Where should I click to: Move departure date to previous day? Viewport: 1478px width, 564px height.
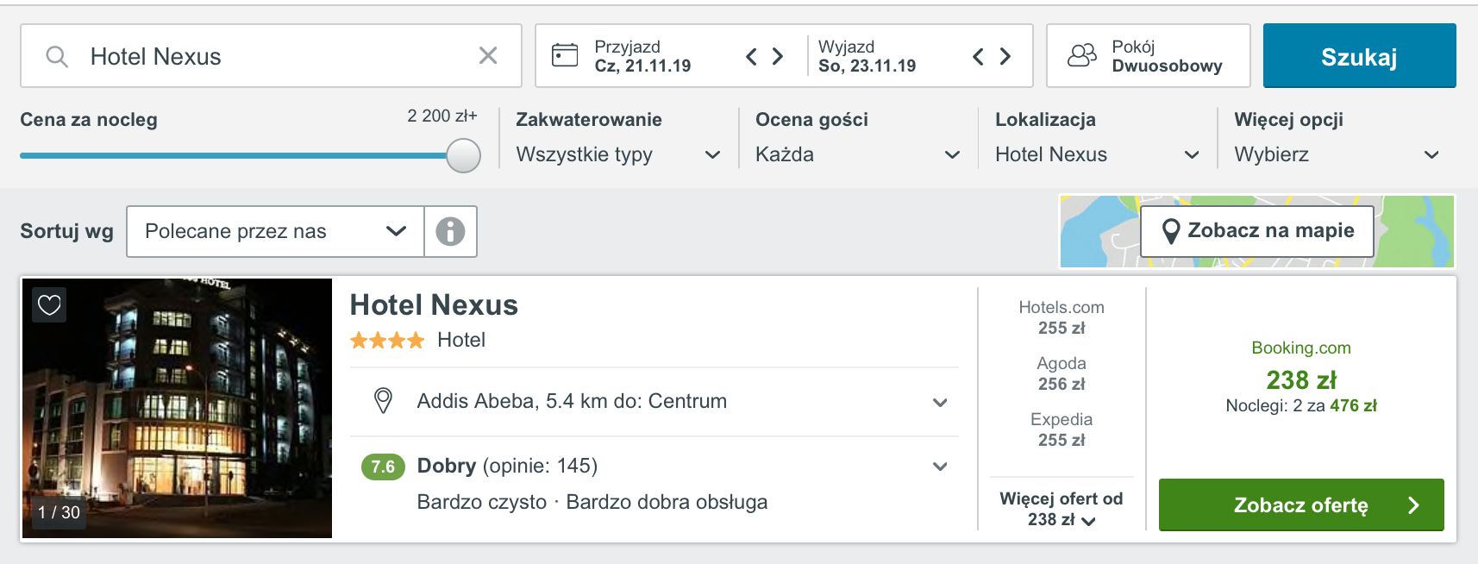tap(978, 57)
